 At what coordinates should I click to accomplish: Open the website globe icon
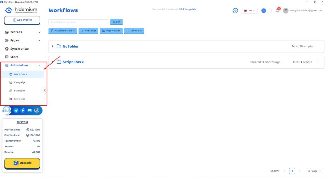pos(37,110)
